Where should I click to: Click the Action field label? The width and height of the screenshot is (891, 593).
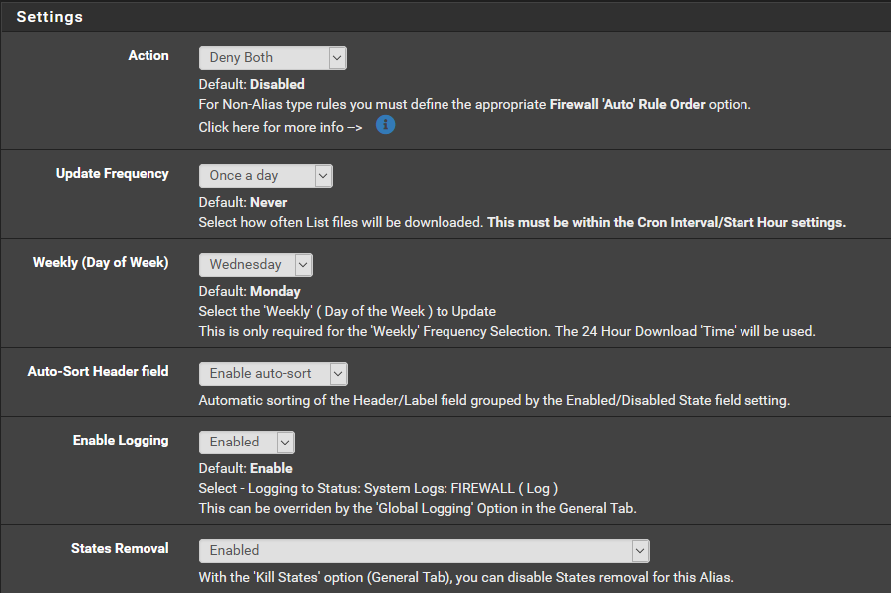click(x=148, y=55)
